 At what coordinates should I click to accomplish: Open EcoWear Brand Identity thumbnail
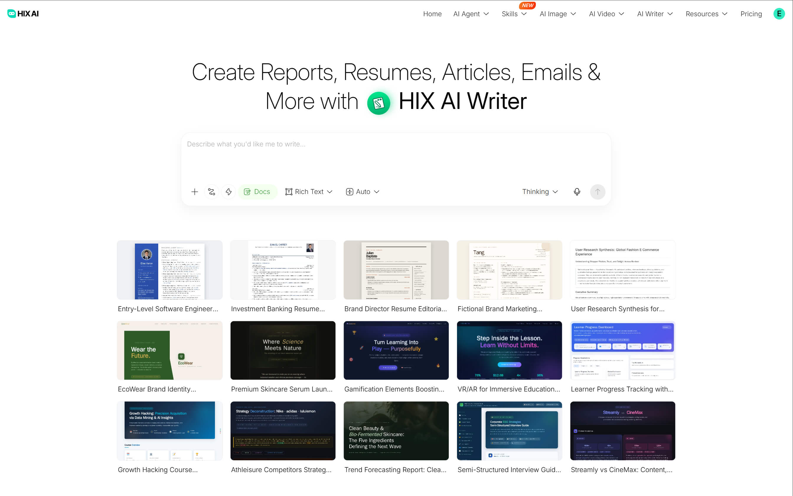tap(169, 350)
